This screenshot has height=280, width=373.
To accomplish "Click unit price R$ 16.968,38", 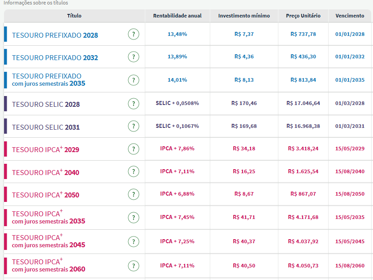I will 303,126.
